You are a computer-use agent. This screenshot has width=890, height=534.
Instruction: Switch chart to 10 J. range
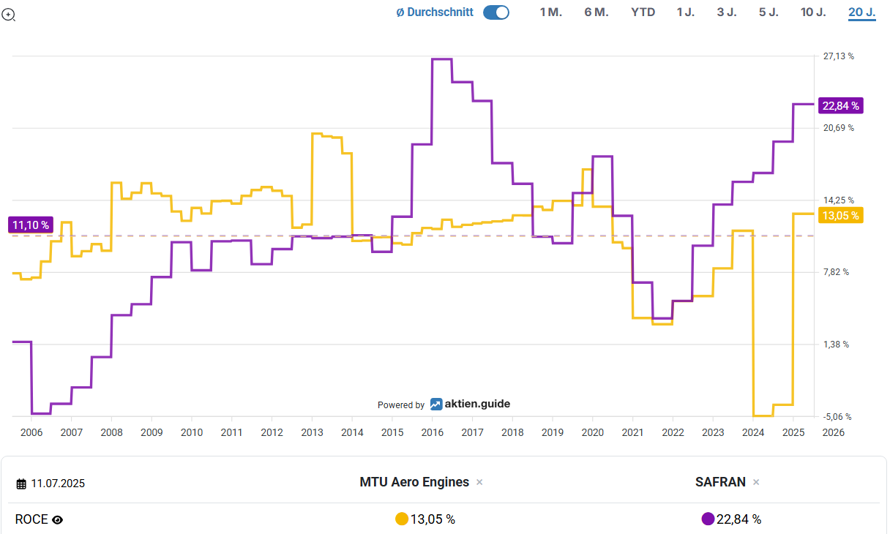813,12
